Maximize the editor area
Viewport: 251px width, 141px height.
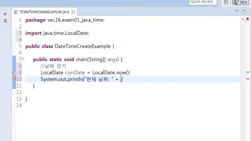[x=244, y=11]
